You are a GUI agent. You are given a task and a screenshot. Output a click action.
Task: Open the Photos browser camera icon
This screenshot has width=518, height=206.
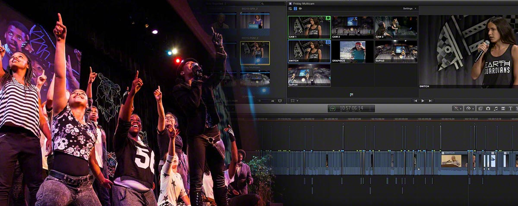pyautogui.click(x=488, y=109)
